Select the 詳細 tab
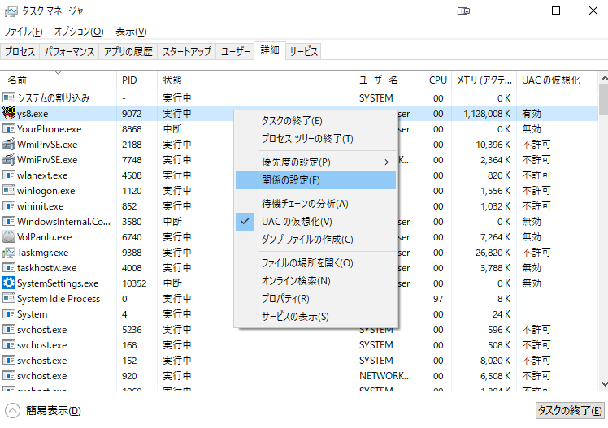The width and height of the screenshot is (608, 428). (x=270, y=50)
